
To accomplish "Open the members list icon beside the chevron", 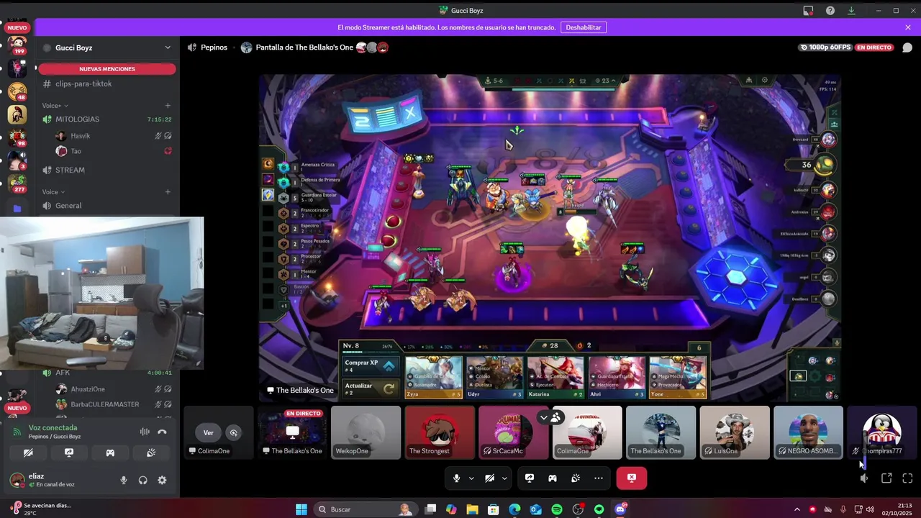I will coord(556,417).
